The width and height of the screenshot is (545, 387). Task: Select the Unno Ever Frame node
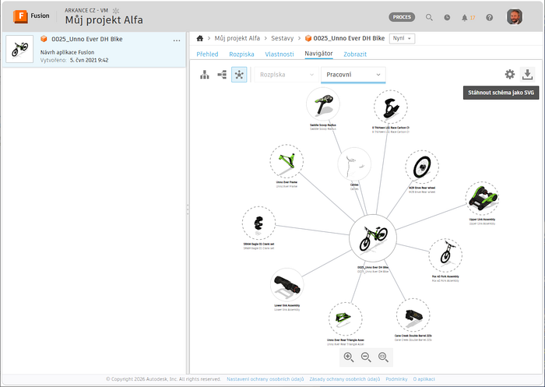pyautogui.click(x=287, y=161)
